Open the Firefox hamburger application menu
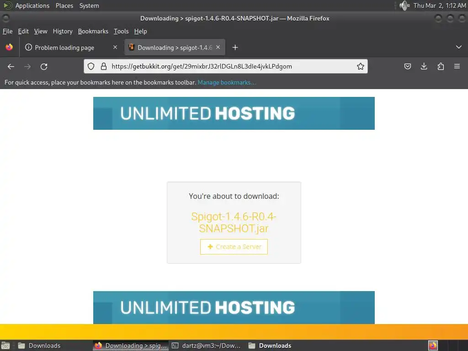Viewport: 468px width, 351px height. point(457,66)
